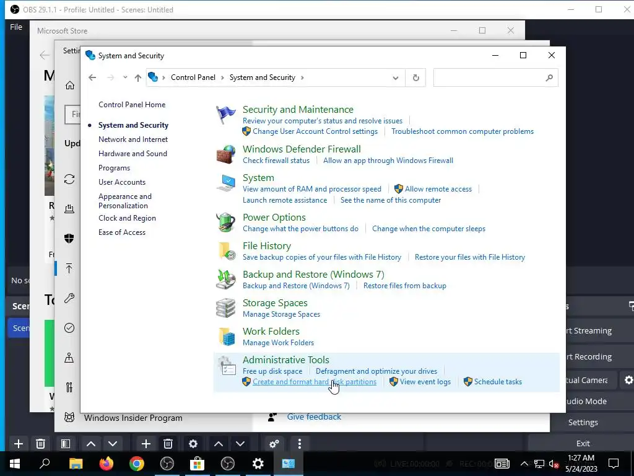634x476 pixels.
Task: Navigate up one level in Control Panel
Action: coord(138,77)
